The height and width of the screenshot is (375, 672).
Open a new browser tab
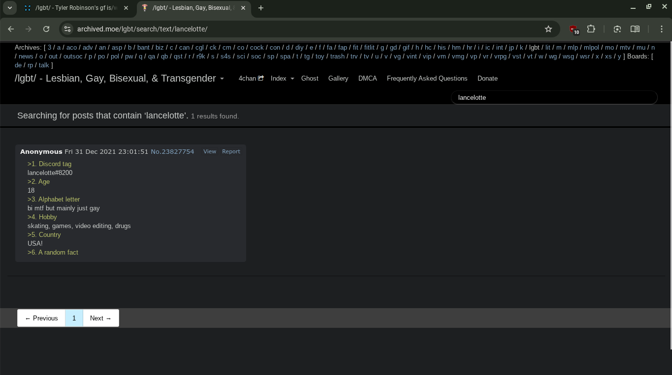click(261, 8)
